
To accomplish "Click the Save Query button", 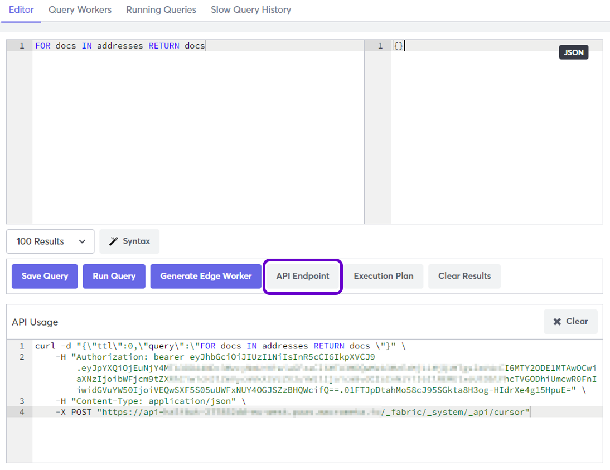I will [x=44, y=276].
